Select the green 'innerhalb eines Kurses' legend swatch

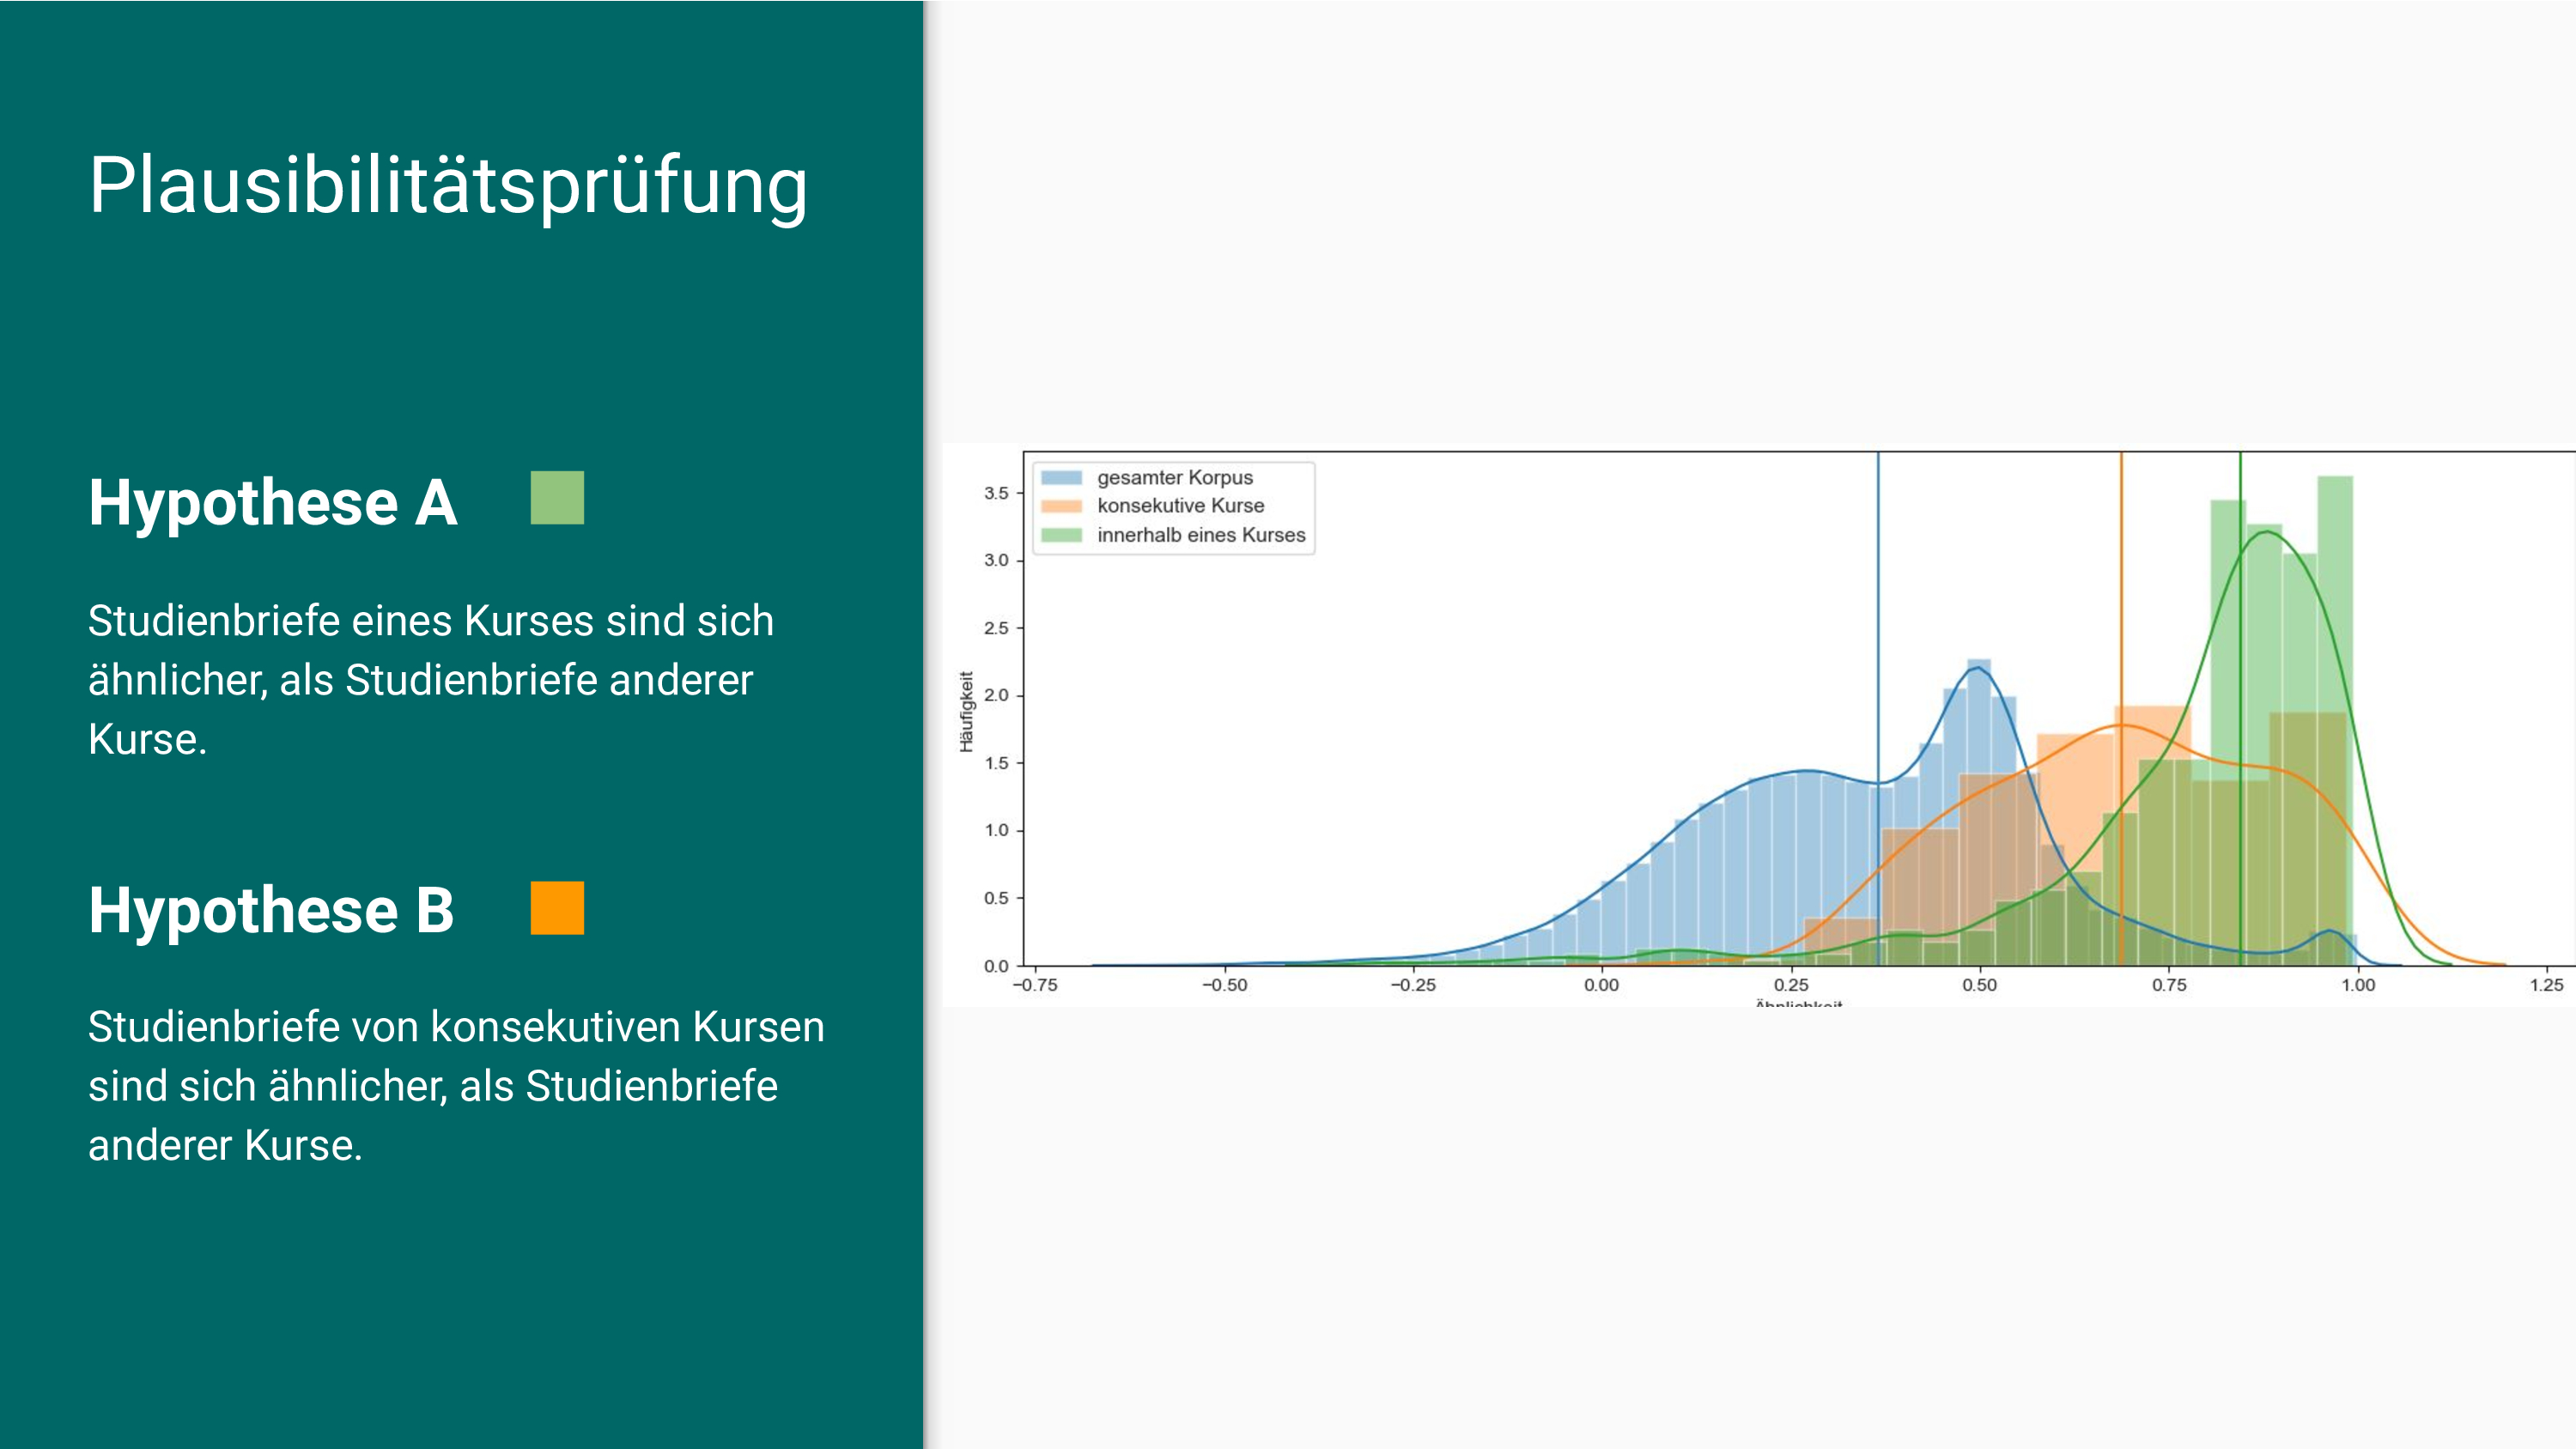click(x=1061, y=535)
